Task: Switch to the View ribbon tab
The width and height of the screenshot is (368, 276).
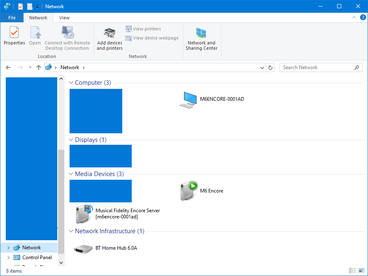Action: (x=64, y=18)
